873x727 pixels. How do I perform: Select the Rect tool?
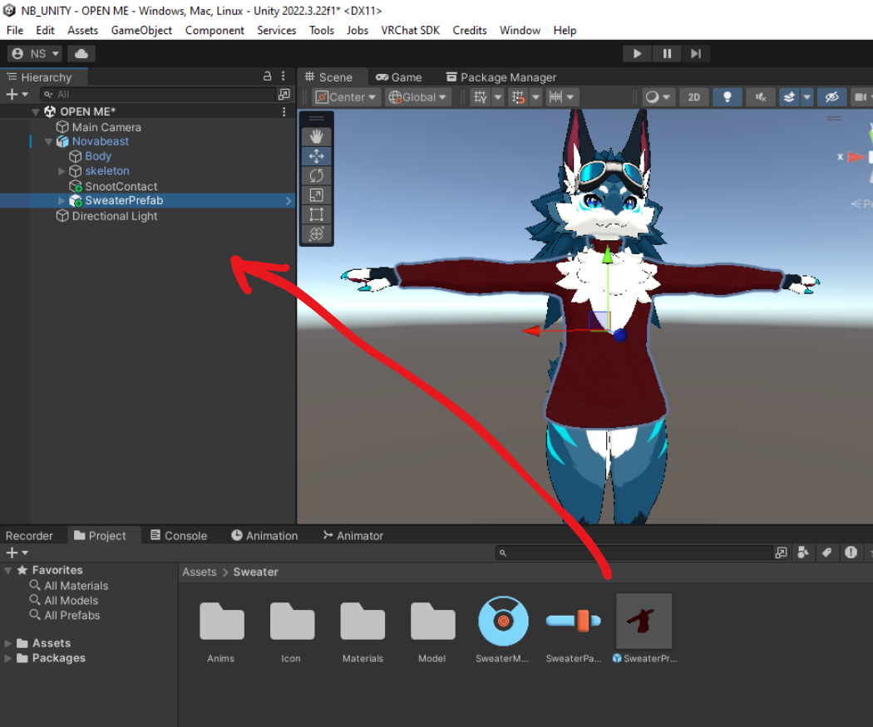pos(316,214)
